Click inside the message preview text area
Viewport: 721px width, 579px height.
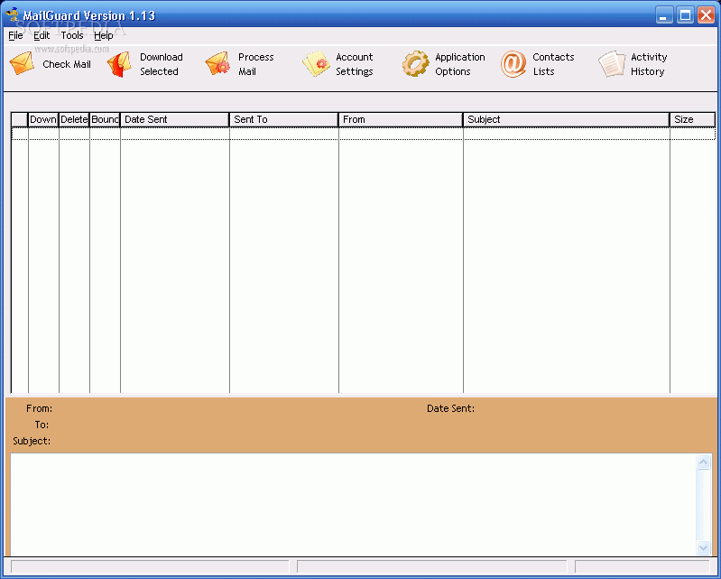[x=353, y=504]
